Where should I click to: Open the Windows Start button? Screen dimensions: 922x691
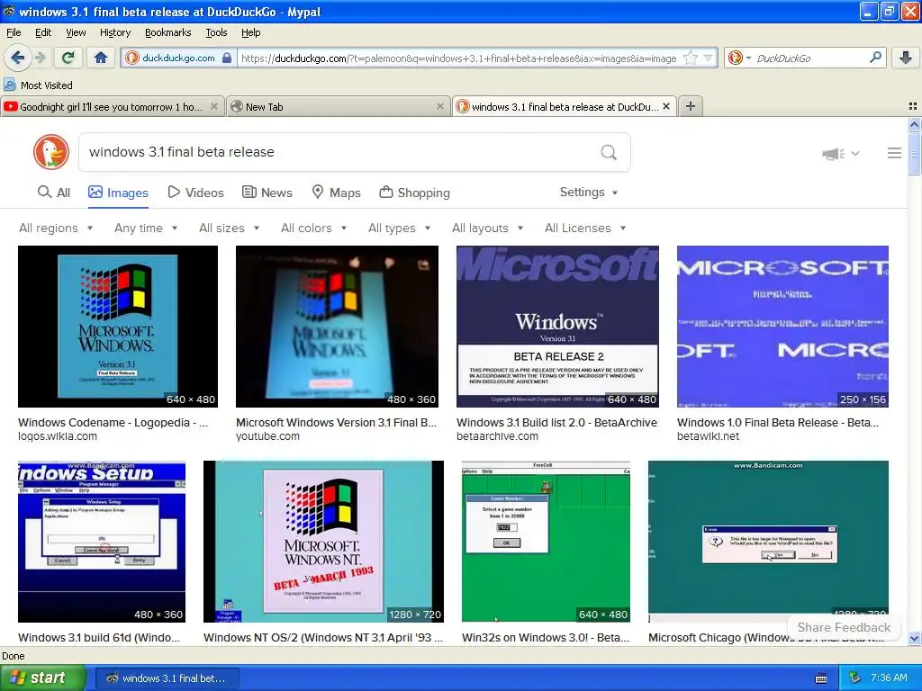42,678
